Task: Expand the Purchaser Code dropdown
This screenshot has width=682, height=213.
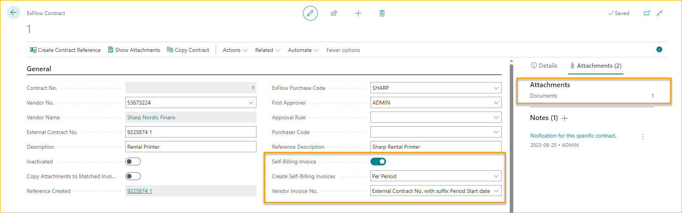Action: point(496,132)
